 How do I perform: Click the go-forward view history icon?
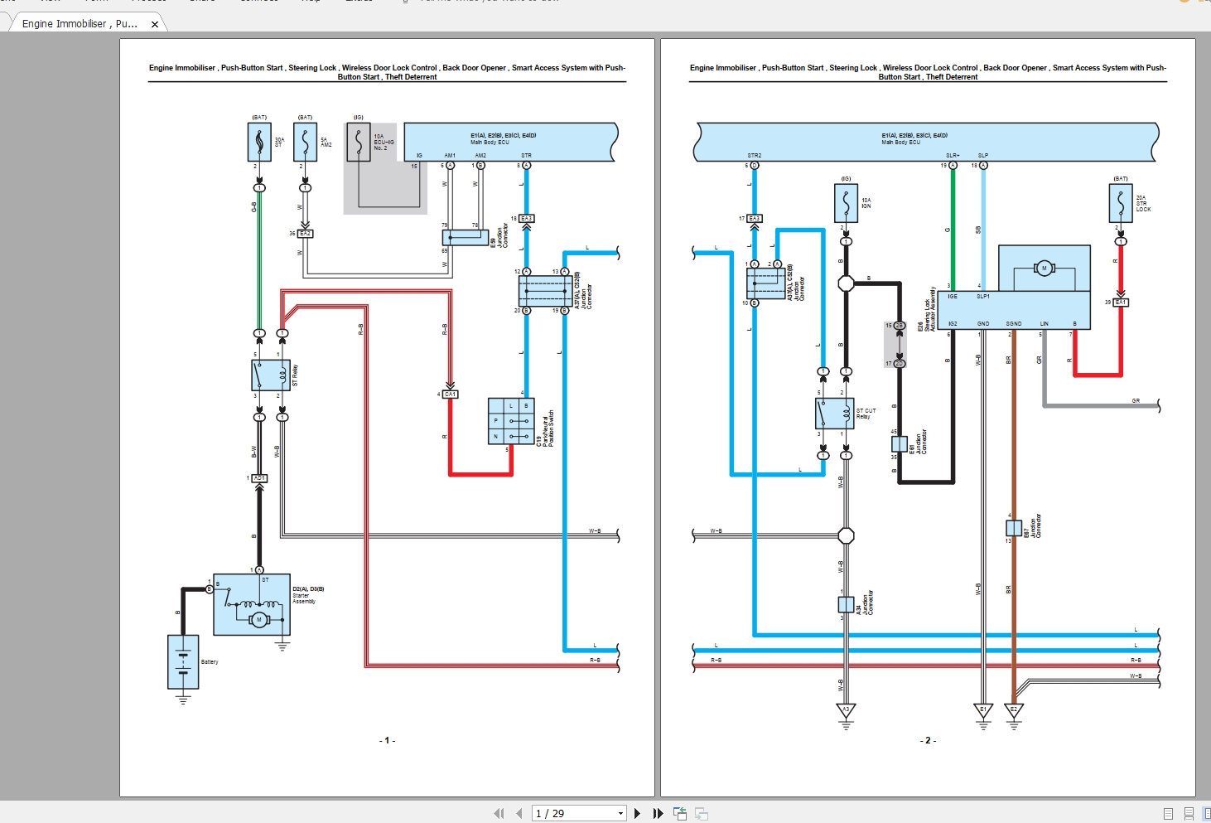[x=702, y=813]
